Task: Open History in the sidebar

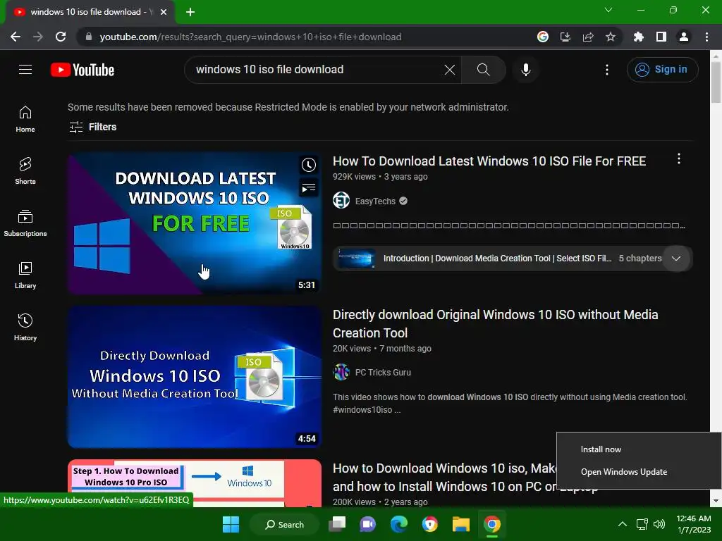Action: click(x=25, y=327)
